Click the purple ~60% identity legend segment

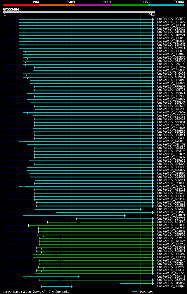pyautogui.click(x=93, y=5)
